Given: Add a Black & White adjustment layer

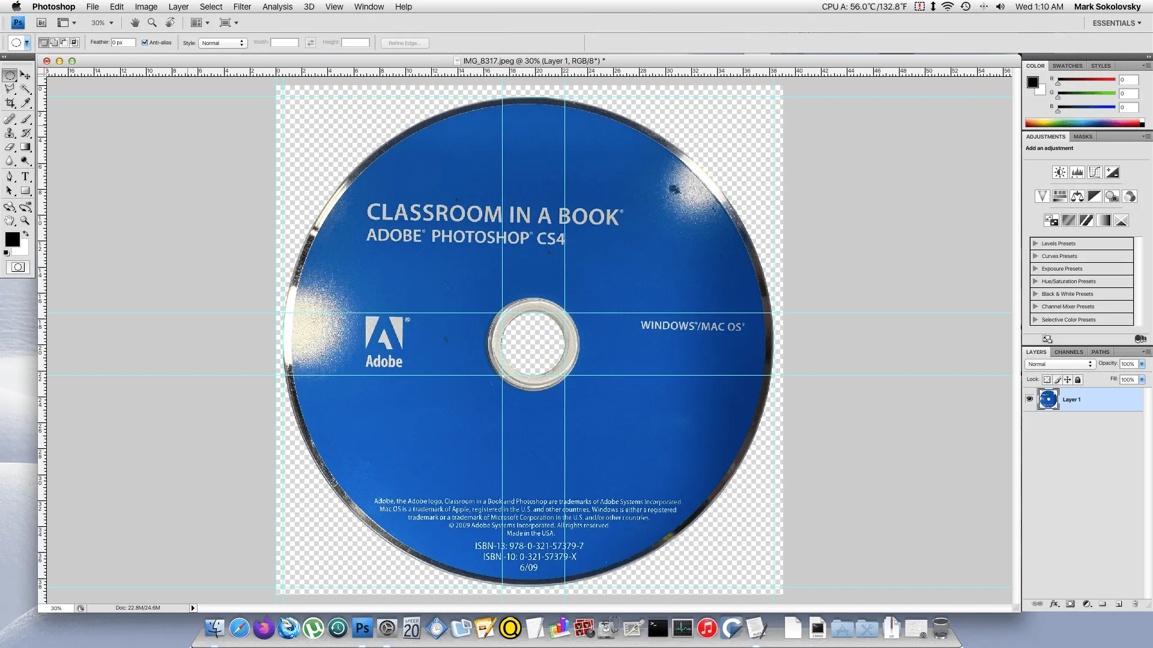Looking at the screenshot, I should point(1095,196).
